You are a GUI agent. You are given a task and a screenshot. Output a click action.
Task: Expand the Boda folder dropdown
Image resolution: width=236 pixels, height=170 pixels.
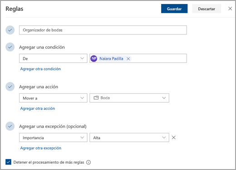[x=129, y=98]
